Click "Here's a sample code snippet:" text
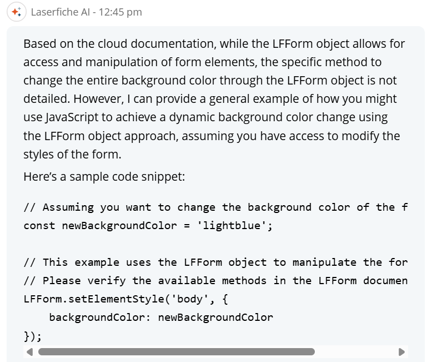The height and width of the screenshot is (362, 437). (104, 177)
